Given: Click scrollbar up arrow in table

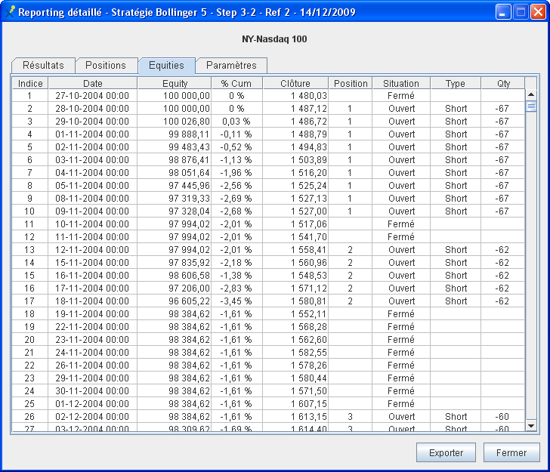Looking at the screenshot, I should tap(530, 94).
